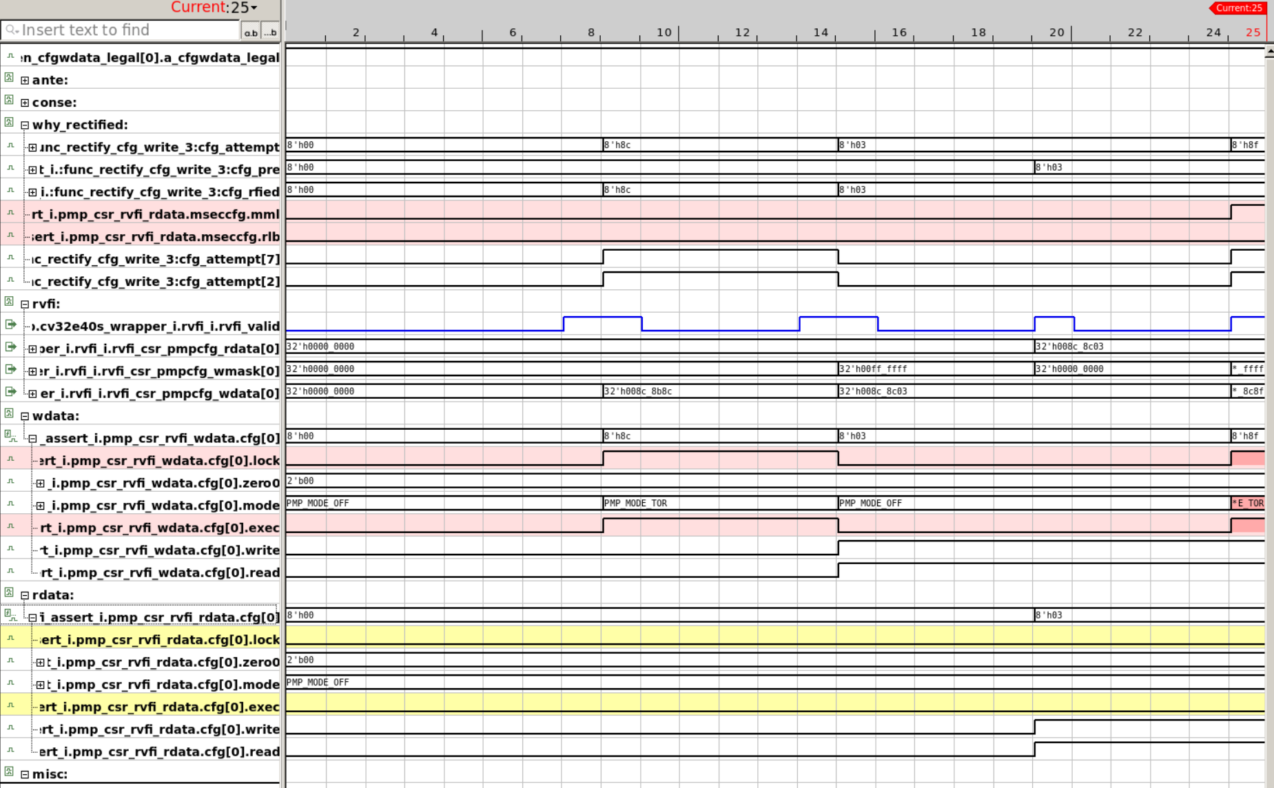Toggle the "...b" match-ending search option
Viewport: 1274px width, 788px height.
[x=270, y=31]
